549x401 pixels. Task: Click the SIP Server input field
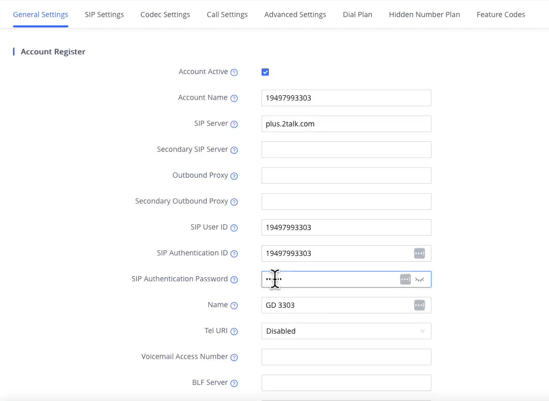(346, 124)
